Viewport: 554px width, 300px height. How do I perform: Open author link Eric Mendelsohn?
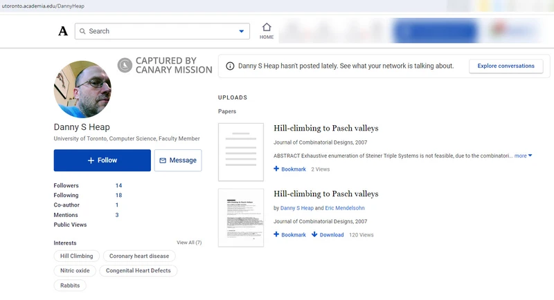345,208
